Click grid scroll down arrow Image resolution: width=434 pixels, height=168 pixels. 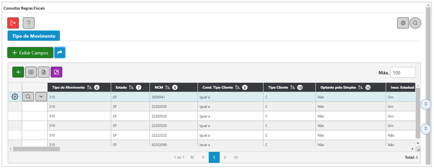[x=418, y=143]
